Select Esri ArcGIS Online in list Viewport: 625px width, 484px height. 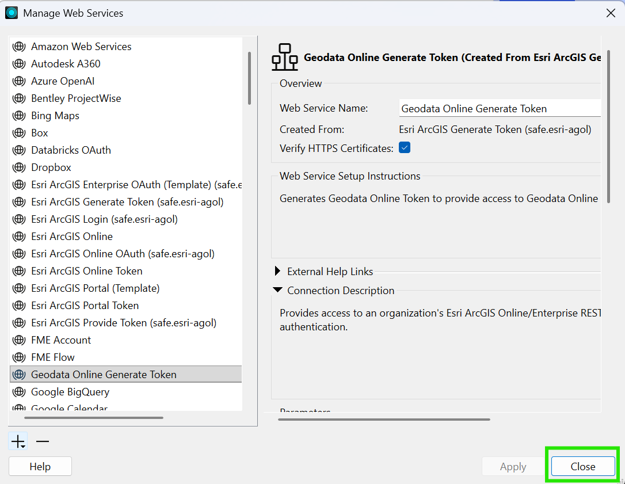tap(125, 237)
